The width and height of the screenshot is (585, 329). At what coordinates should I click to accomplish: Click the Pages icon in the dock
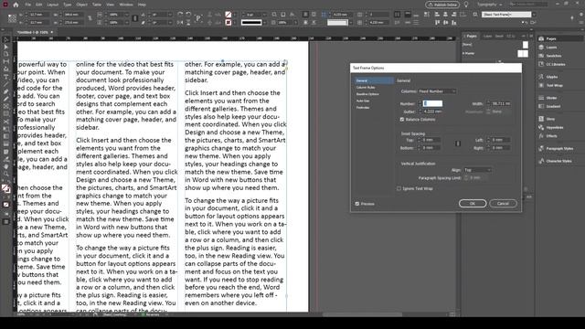[541, 38]
